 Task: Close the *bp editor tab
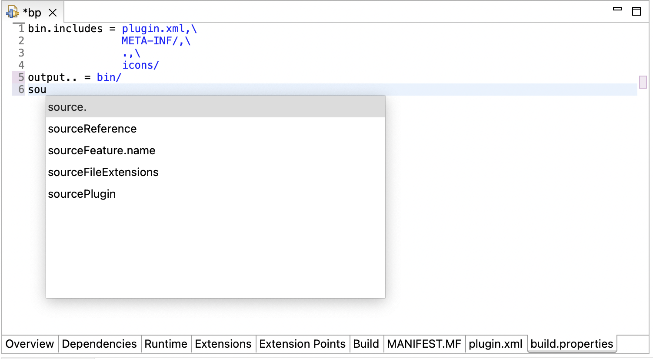coord(53,13)
